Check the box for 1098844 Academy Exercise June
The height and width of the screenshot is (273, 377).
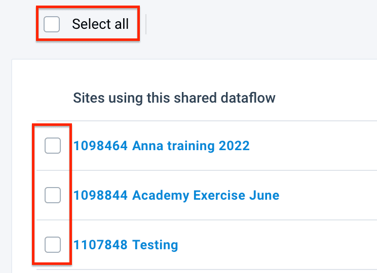[x=53, y=195]
